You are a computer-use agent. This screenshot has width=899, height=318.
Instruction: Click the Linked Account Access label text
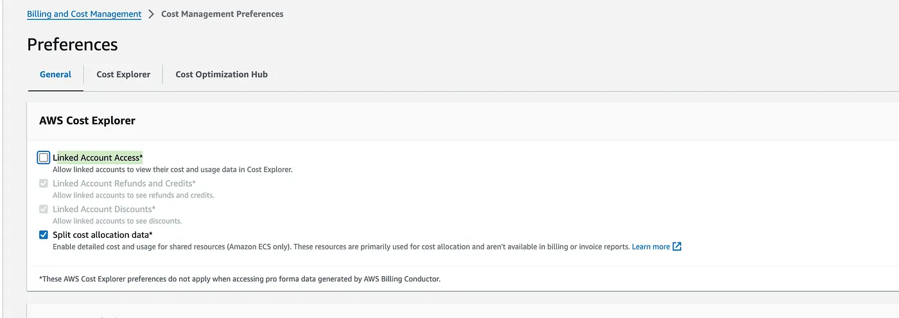pyautogui.click(x=98, y=158)
